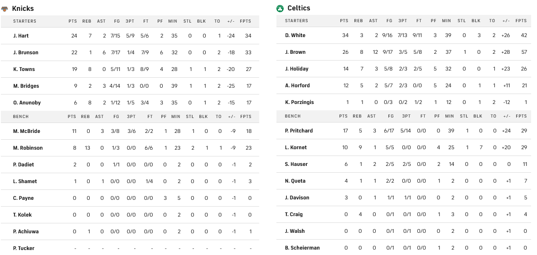Select O. Anunoby's name
The image size is (537, 255).
pyautogui.click(x=27, y=103)
